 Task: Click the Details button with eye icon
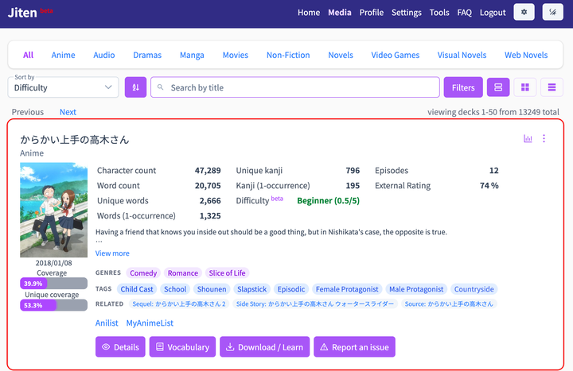[x=120, y=347]
